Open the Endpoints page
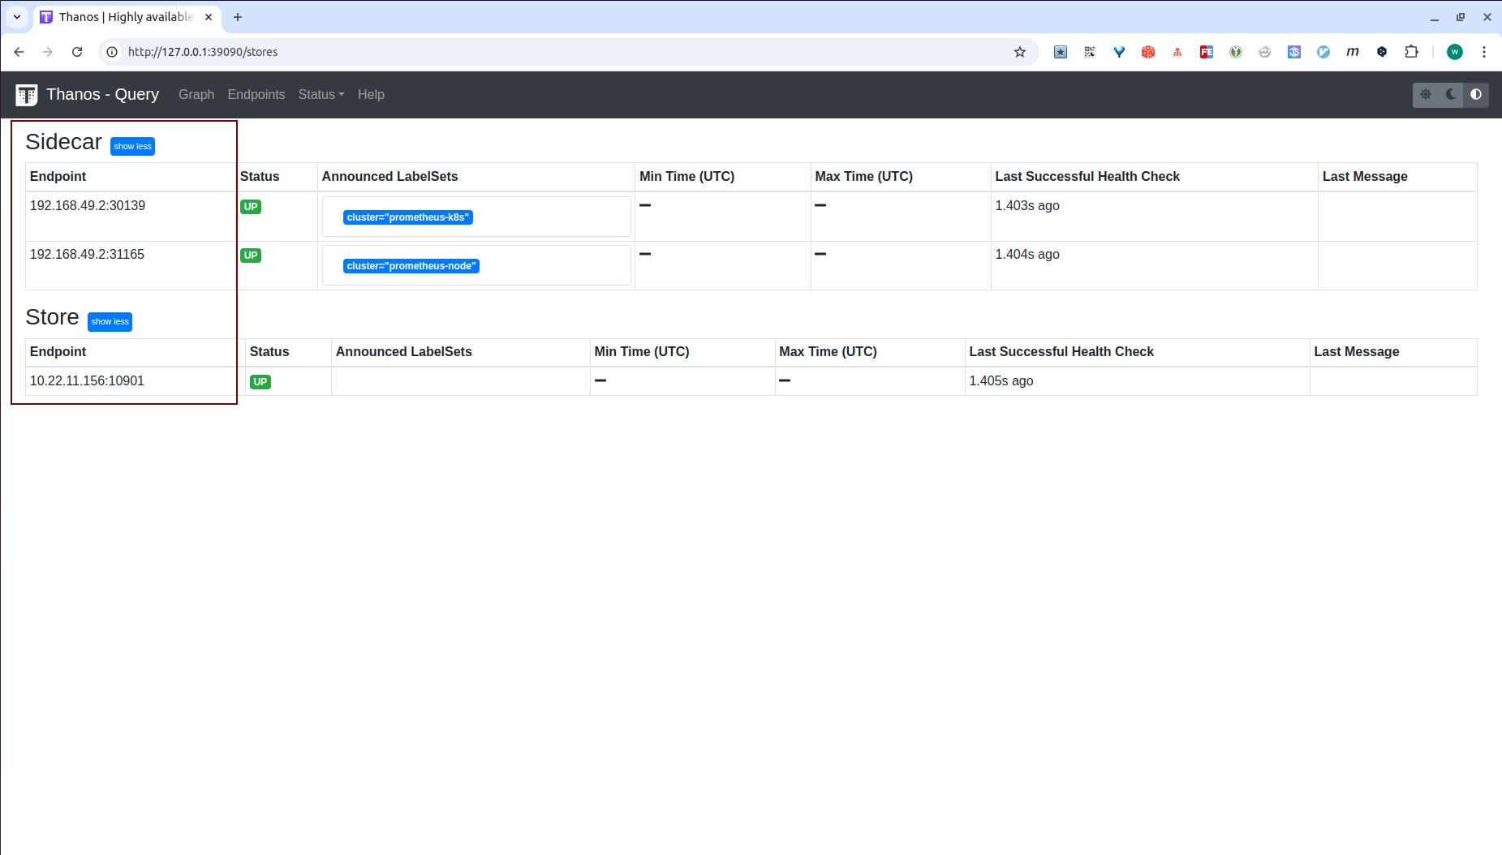Image resolution: width=1502 pixels, height=855 pixels. pos(256,95)
